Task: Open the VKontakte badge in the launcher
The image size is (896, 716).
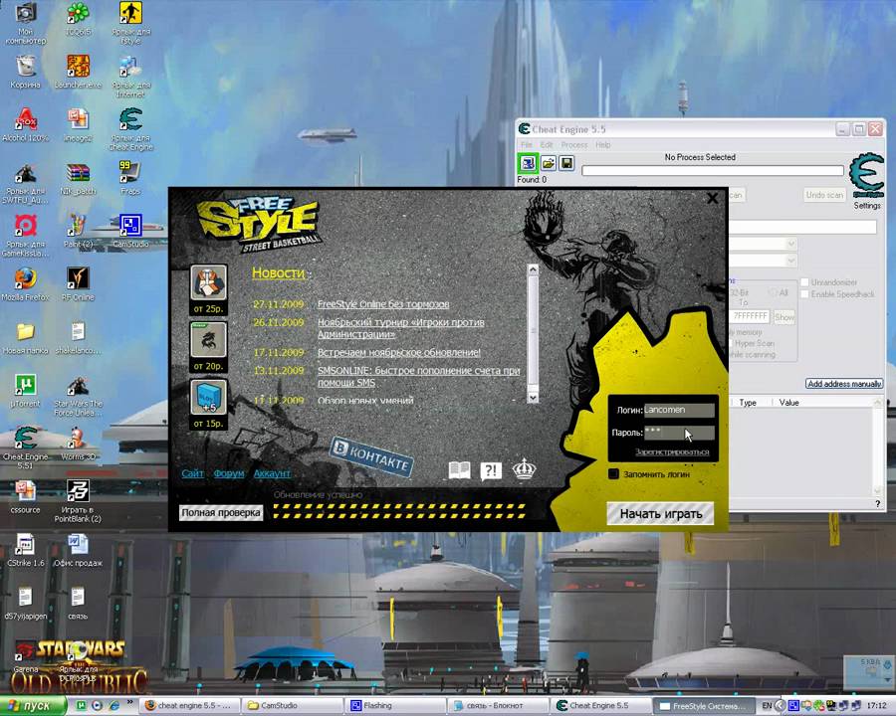Action: (x=371, y=455)
